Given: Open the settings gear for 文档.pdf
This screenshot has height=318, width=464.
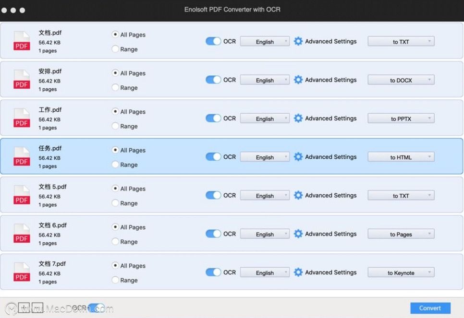Looking at the screenshot, I should [298, 41].
